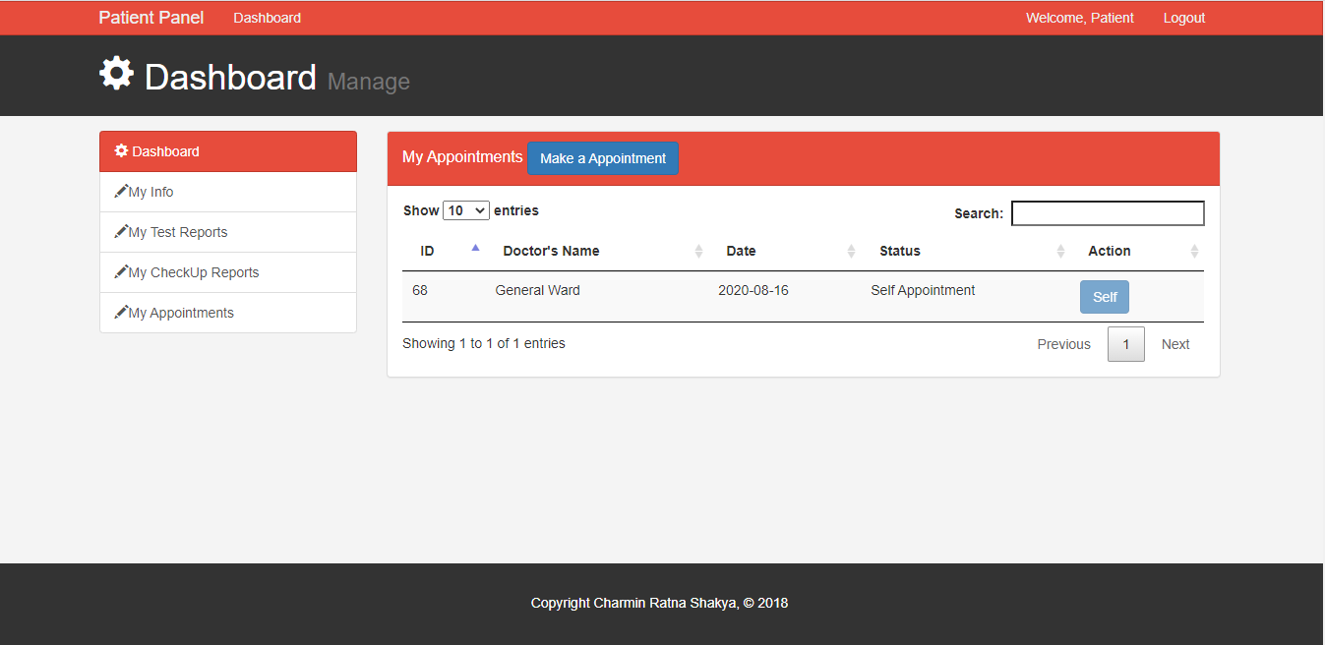1325x645 pixels.
Task: Sort appointments by Date column
Action: [x=851, y=252]
